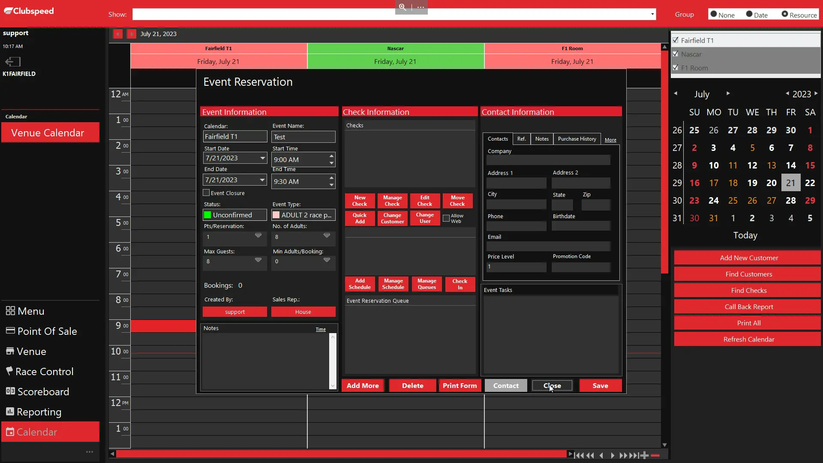Open Race Control in the sidebar
Image resolution: width=823 pixels, height=463 pixels.
[x=40, y=372]
